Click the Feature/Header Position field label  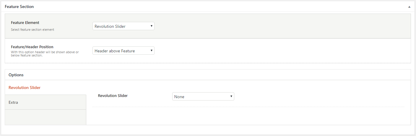coord(32,47)
